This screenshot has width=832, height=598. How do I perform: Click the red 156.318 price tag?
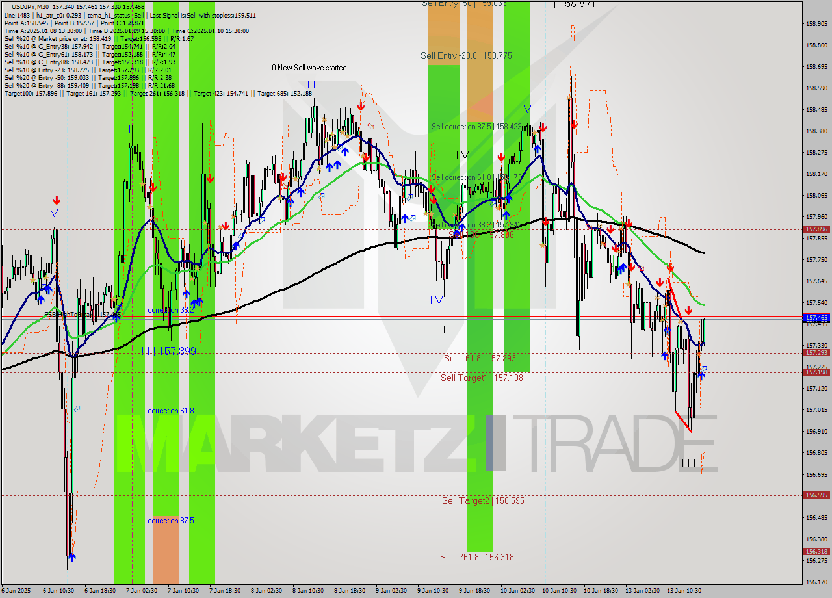(x=816, y=552)
